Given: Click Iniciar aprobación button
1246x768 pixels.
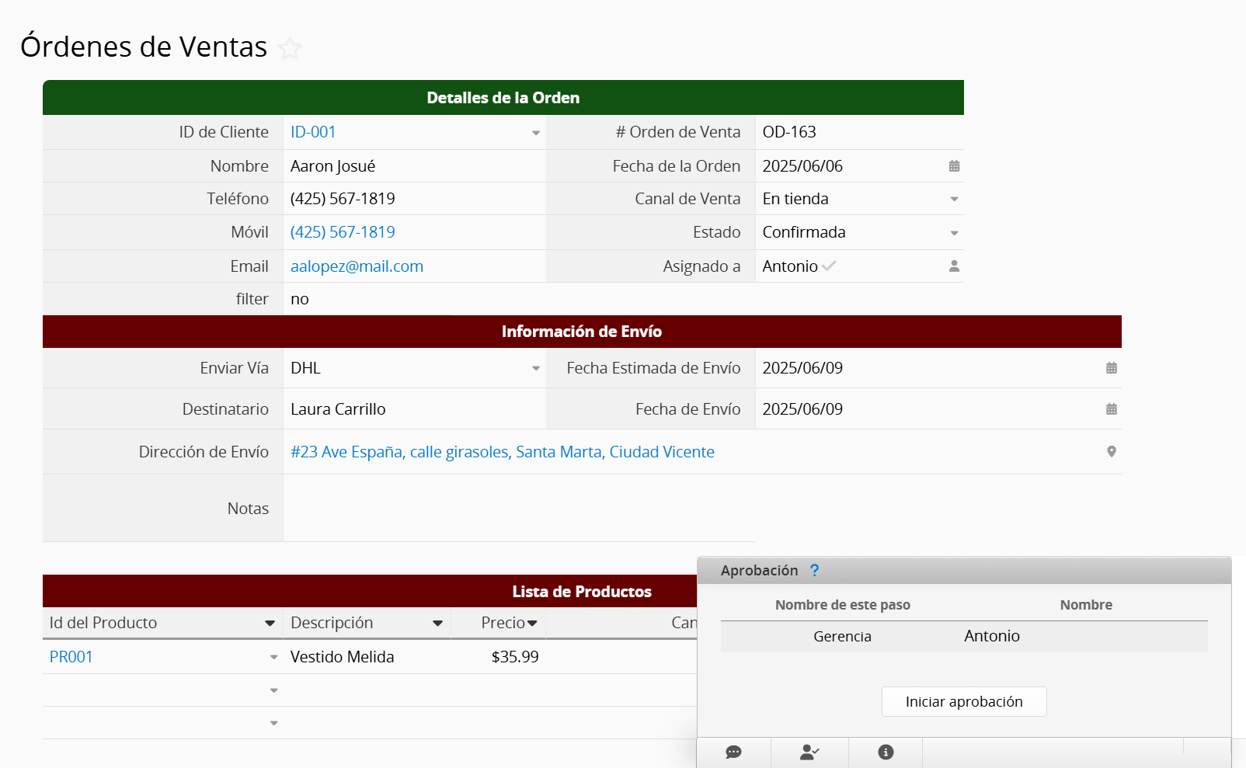Looking at the screenshot, I should coord(963,702).
